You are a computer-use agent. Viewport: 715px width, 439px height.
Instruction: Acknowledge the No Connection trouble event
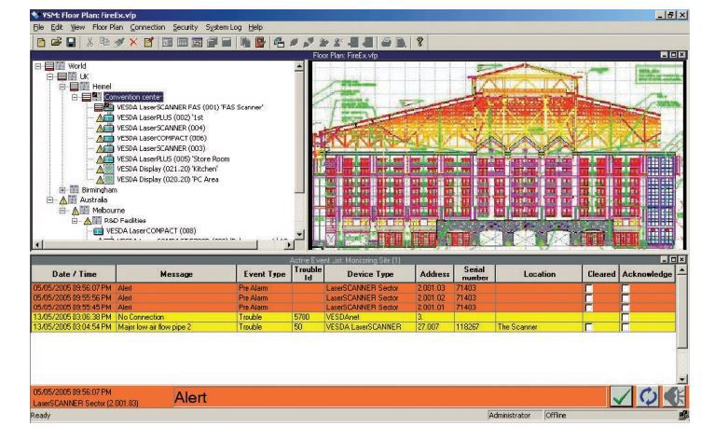point(626,317)
